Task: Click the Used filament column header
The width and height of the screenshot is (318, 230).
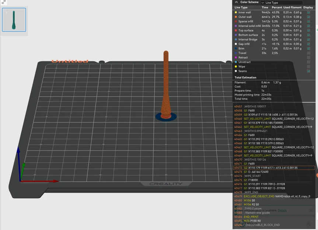Action: pos(292,7)
